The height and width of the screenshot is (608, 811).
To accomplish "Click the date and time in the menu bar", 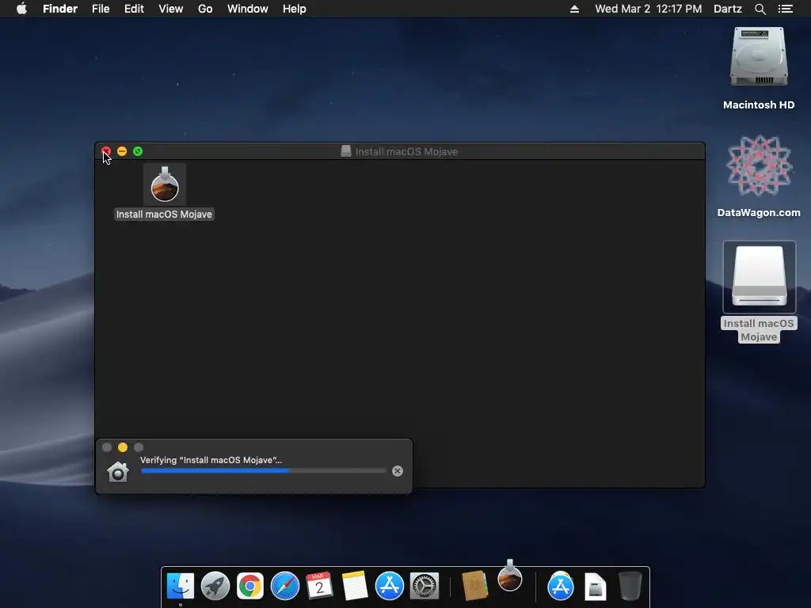I will click(649, 9).
